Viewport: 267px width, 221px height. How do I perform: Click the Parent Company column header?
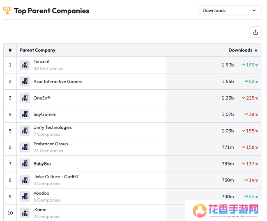point(37,50)
